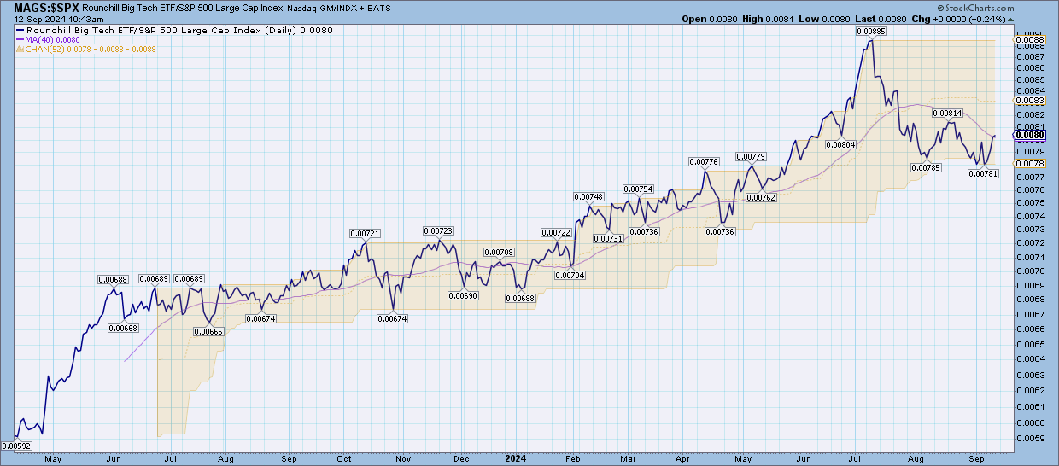Screen dimensions: 1059x466
Task: Click the 0.00776 price label
Action: coord(705,161)
